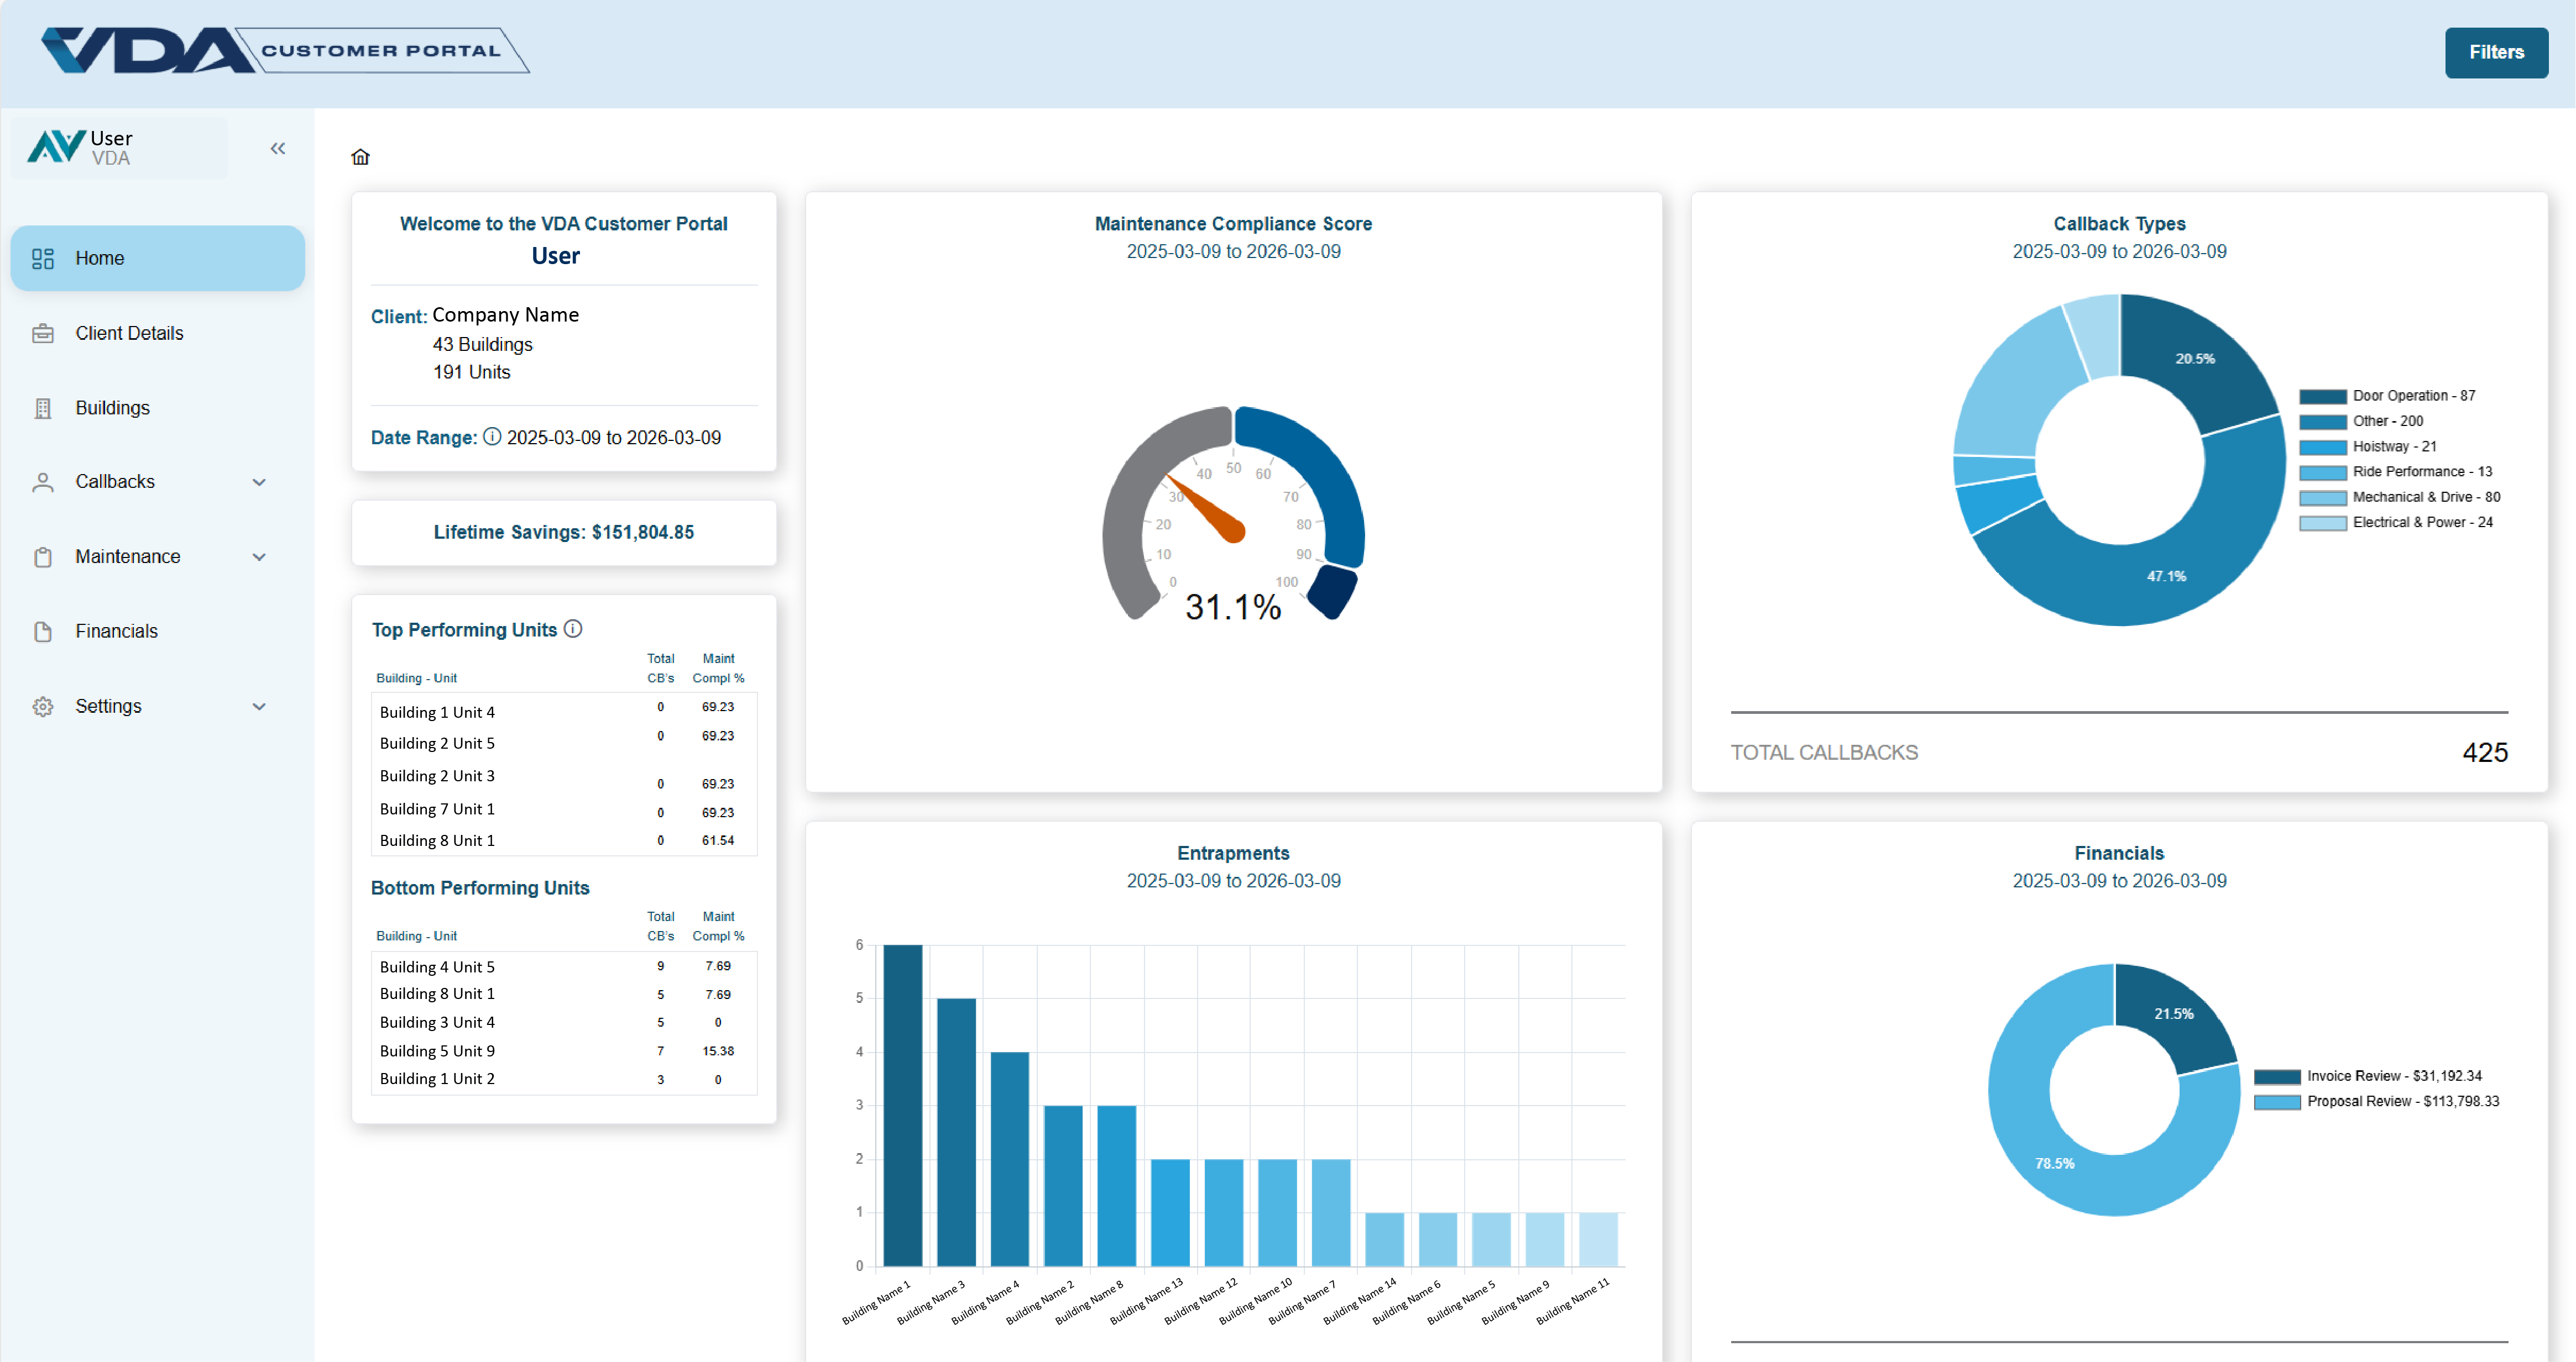Expand the Settings menu chevron

[259, 707]
